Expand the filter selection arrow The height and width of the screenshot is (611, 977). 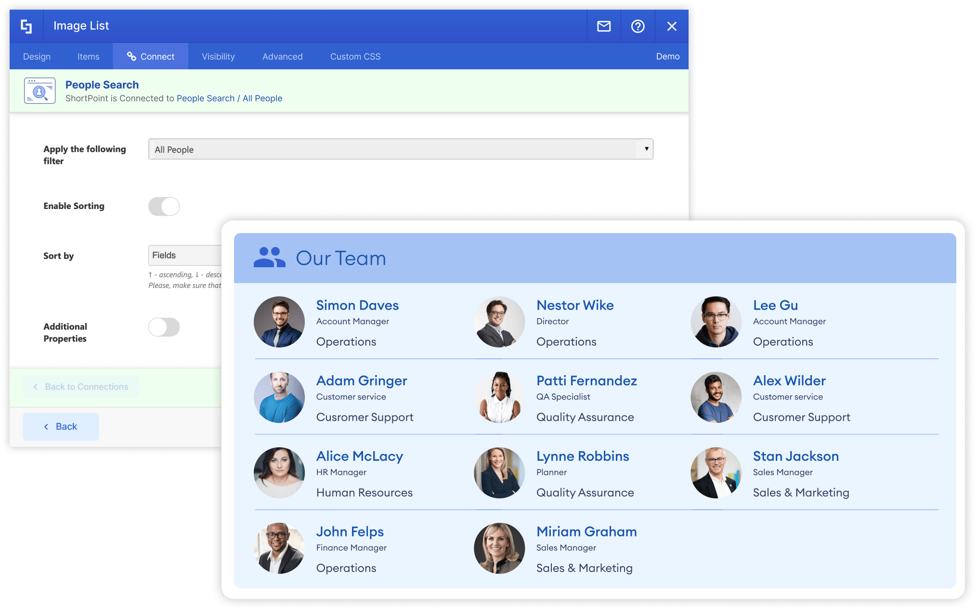tap(646, 149)
